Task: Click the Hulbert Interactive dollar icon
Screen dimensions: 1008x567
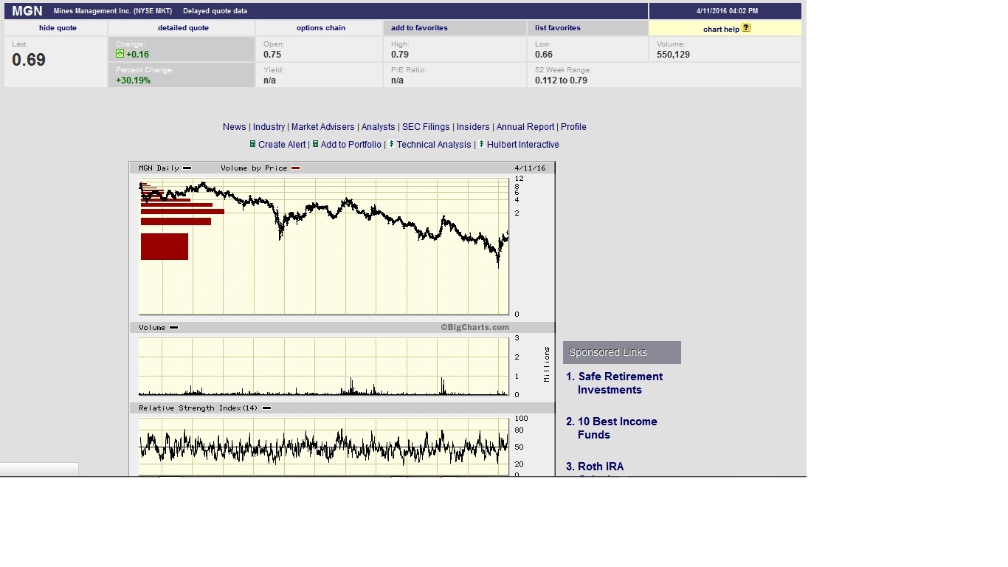Action: coord(482,145)
